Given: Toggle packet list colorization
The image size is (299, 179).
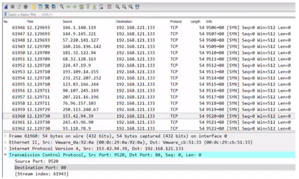Looking at the screenshot, I should [x=109, y=7].
